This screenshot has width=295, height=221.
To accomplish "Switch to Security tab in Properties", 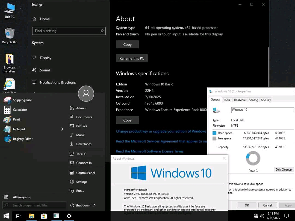I will click(266, 100).
